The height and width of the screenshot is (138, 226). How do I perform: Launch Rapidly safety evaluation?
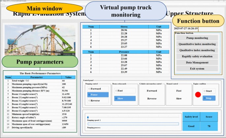(x=197, y=56)
